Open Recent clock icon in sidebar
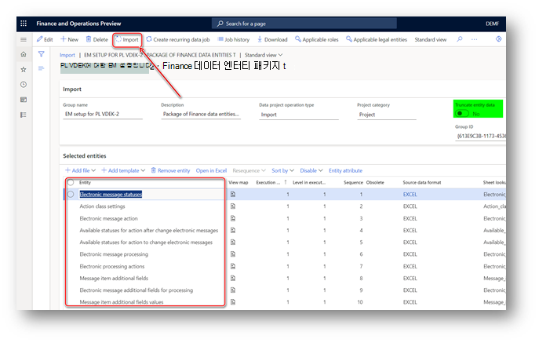Viewport: 539px width, 343px height. coord(24,85)
